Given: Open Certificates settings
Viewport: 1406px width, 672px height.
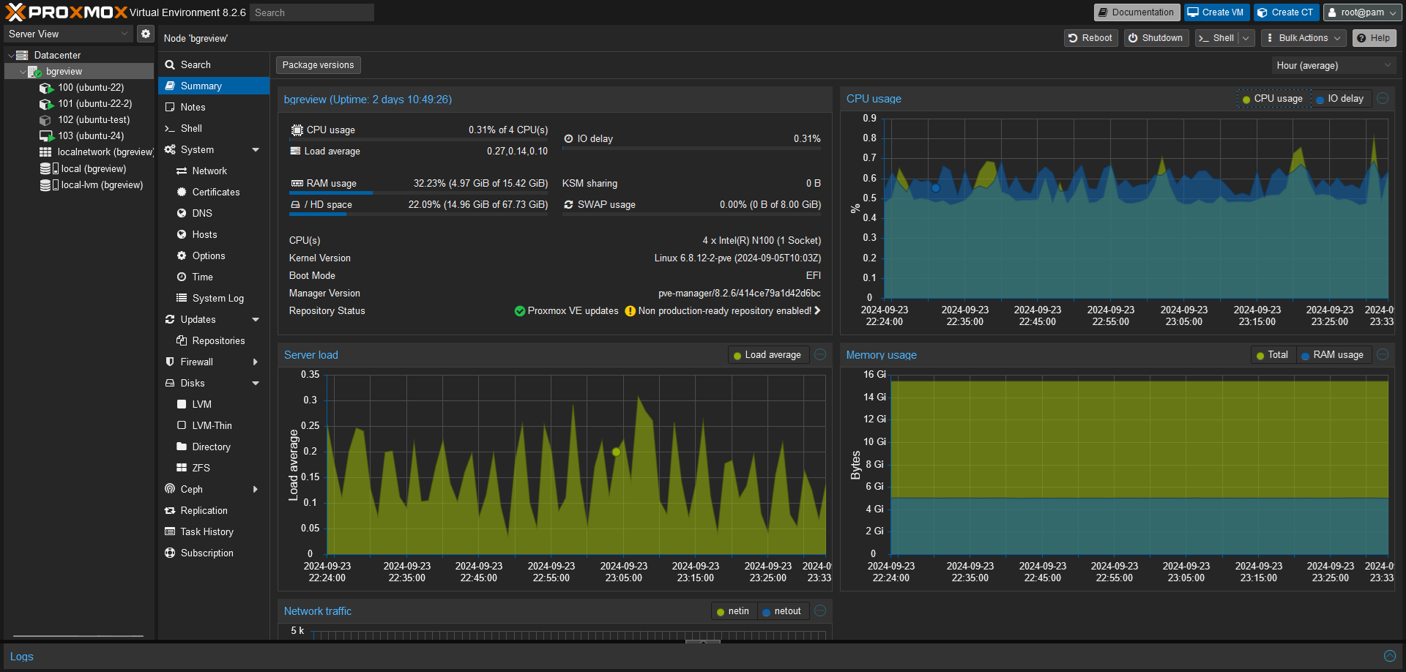Looking at the screenshot, I should [214, 192].
